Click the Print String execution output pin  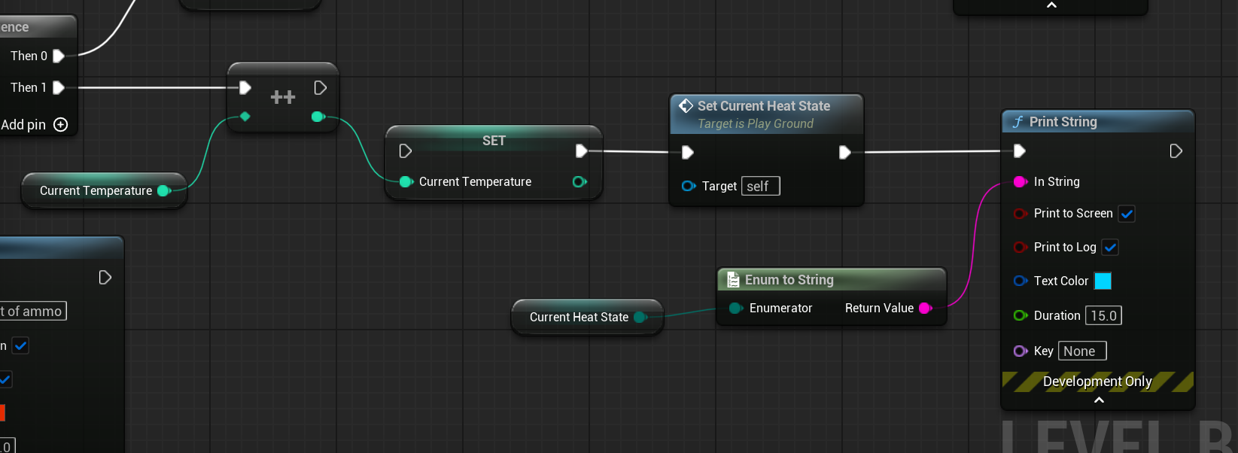pos(1176,151)
